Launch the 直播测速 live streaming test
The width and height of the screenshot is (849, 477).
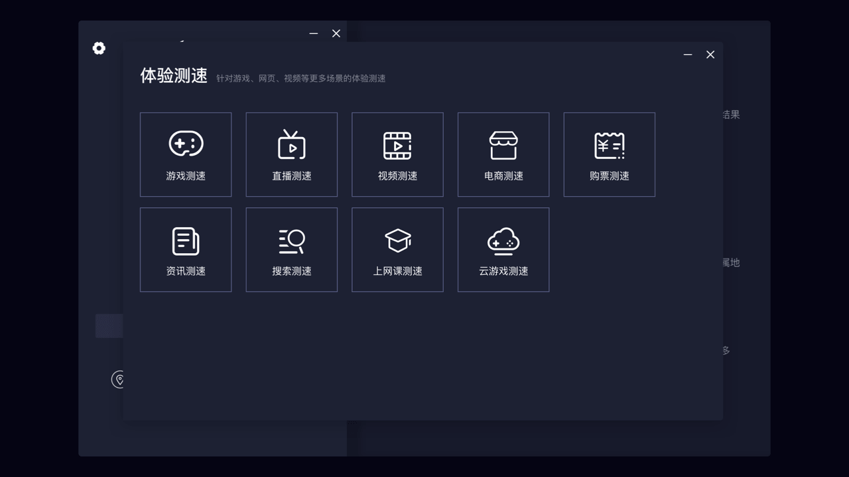pyautogui.click(x=291, y=154)
